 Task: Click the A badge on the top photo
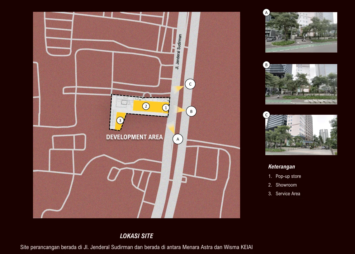coord(266,12)
